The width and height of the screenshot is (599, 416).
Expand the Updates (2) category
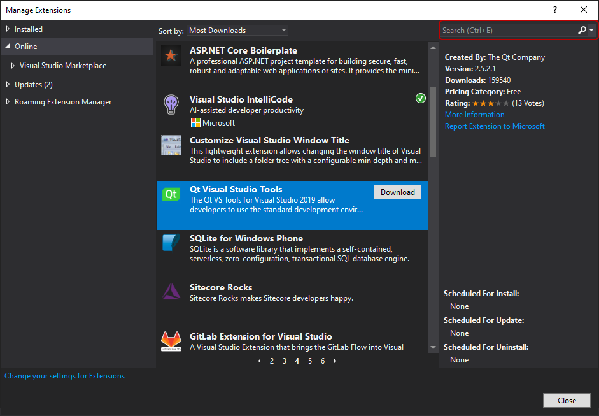(x=8, y=85)
